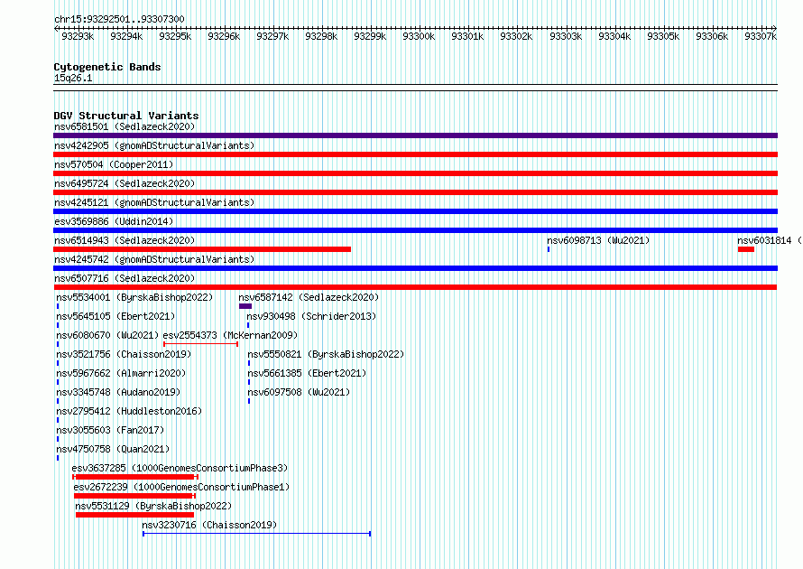Screen dimensions: 803x569
Task: Click the 93297k ruler tick label
Action: (272, 36)
